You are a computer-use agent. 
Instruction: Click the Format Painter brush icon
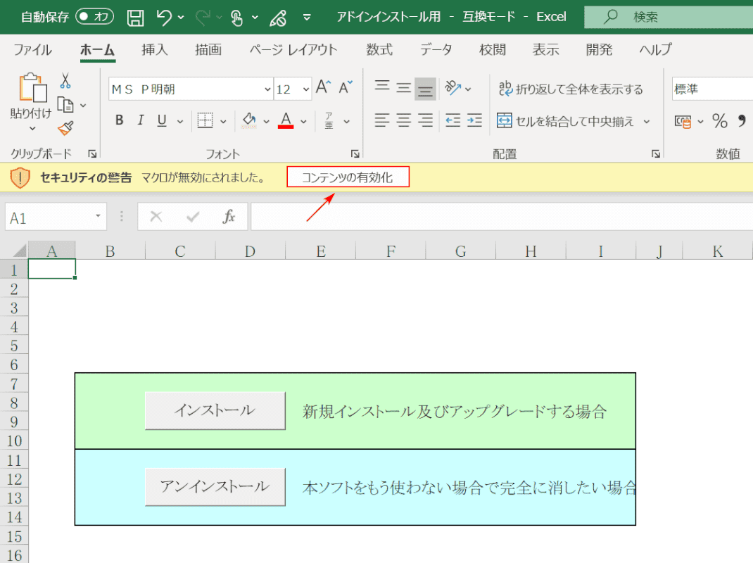click(65, 128)
